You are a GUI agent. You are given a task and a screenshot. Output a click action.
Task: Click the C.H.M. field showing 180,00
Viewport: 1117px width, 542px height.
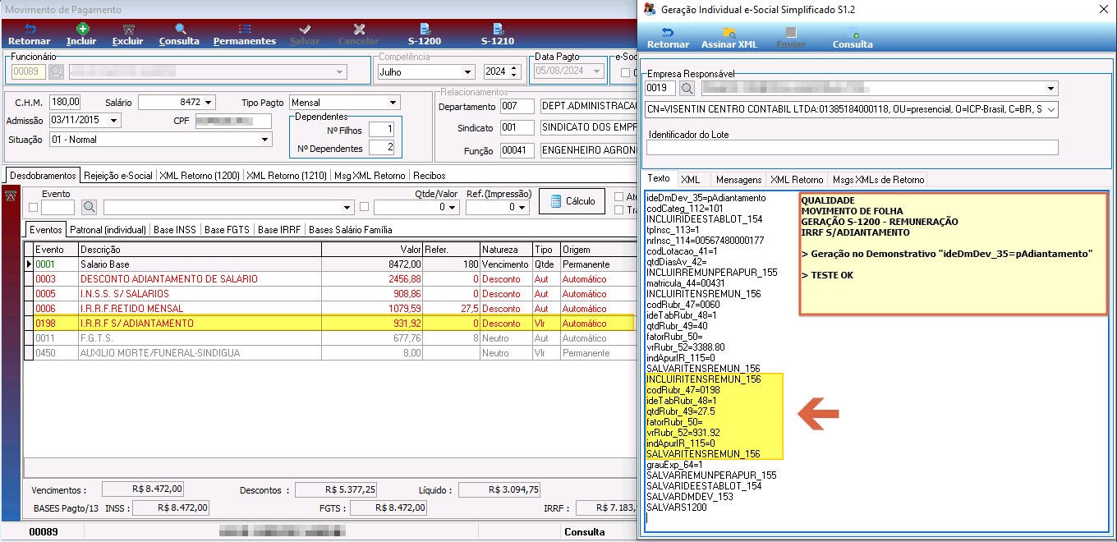65,103
